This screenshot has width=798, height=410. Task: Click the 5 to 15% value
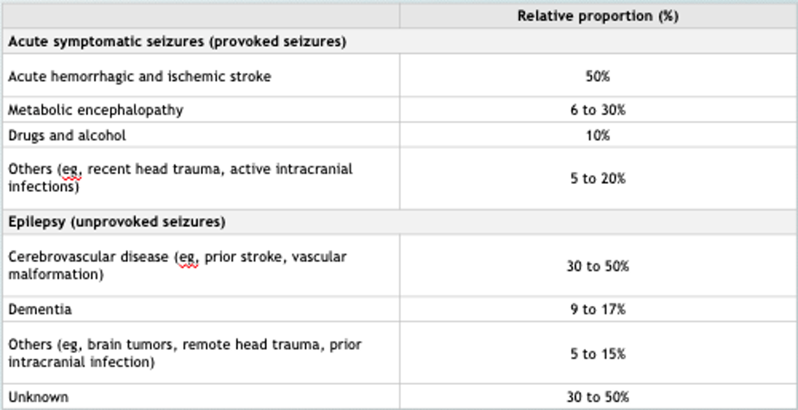[x=597, y=353]
